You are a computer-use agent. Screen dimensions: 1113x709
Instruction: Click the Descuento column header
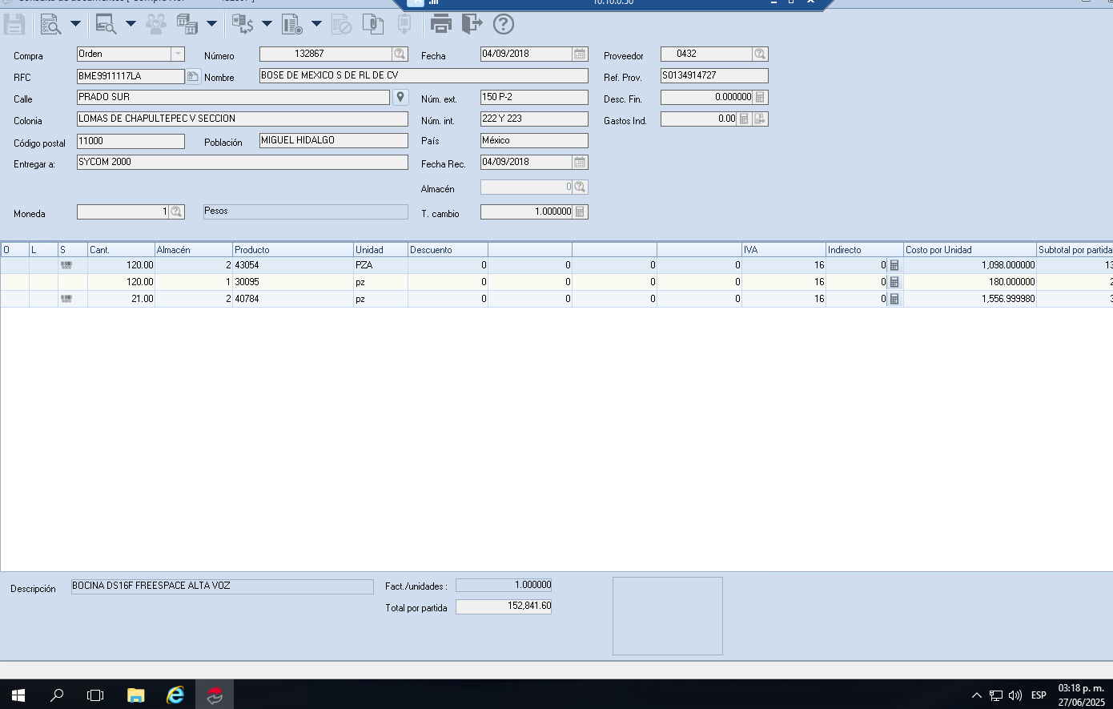point(448,250)
